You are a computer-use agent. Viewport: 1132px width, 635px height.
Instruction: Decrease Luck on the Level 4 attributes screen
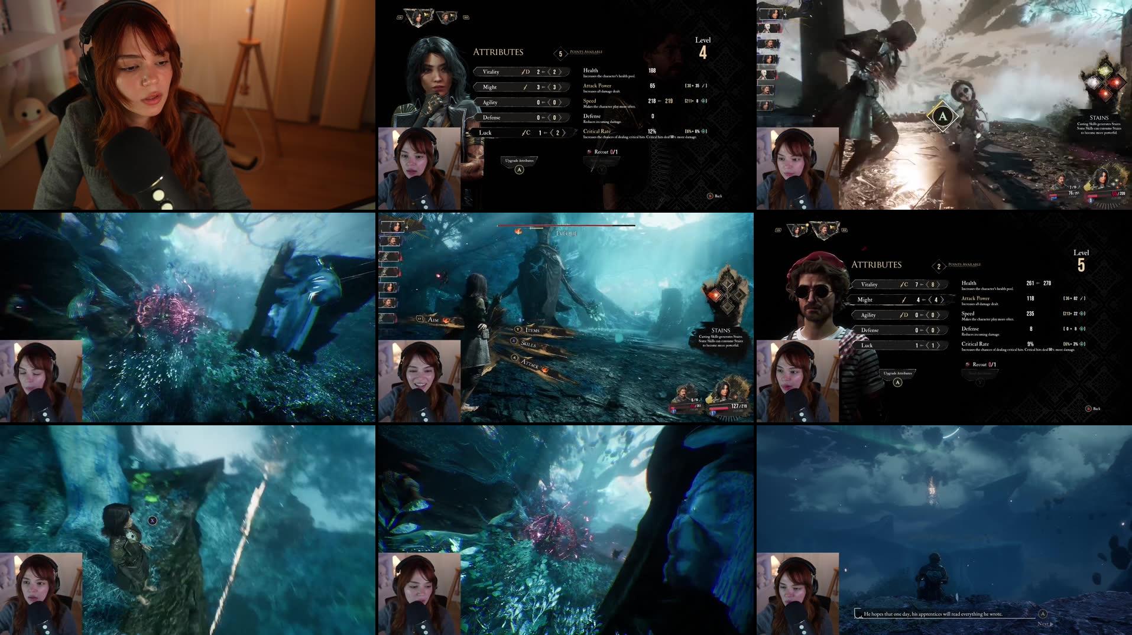(552, 133)
